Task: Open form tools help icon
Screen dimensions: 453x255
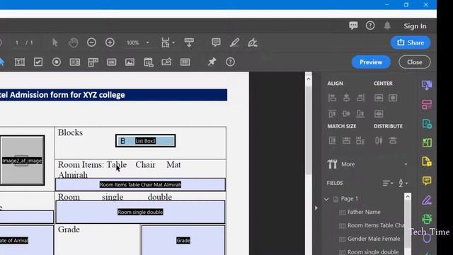Action: pyautogui.click(x=230, y=62)
